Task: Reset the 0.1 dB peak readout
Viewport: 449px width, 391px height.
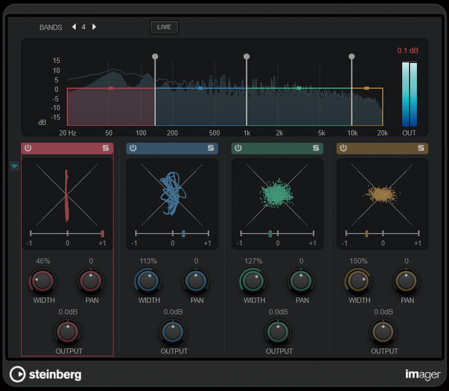Action: click(x=407, y=50)
